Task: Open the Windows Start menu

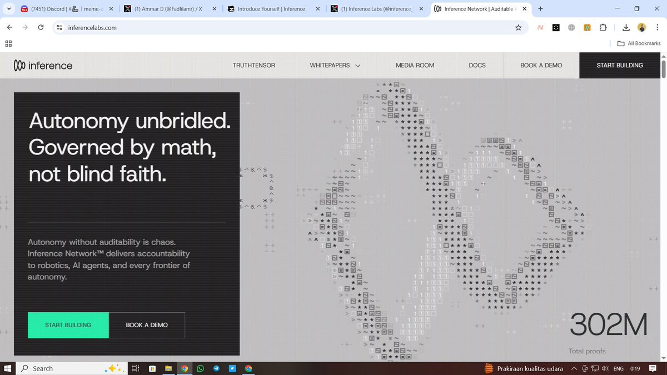Action: pyautogui.click(x=8, y=368)
